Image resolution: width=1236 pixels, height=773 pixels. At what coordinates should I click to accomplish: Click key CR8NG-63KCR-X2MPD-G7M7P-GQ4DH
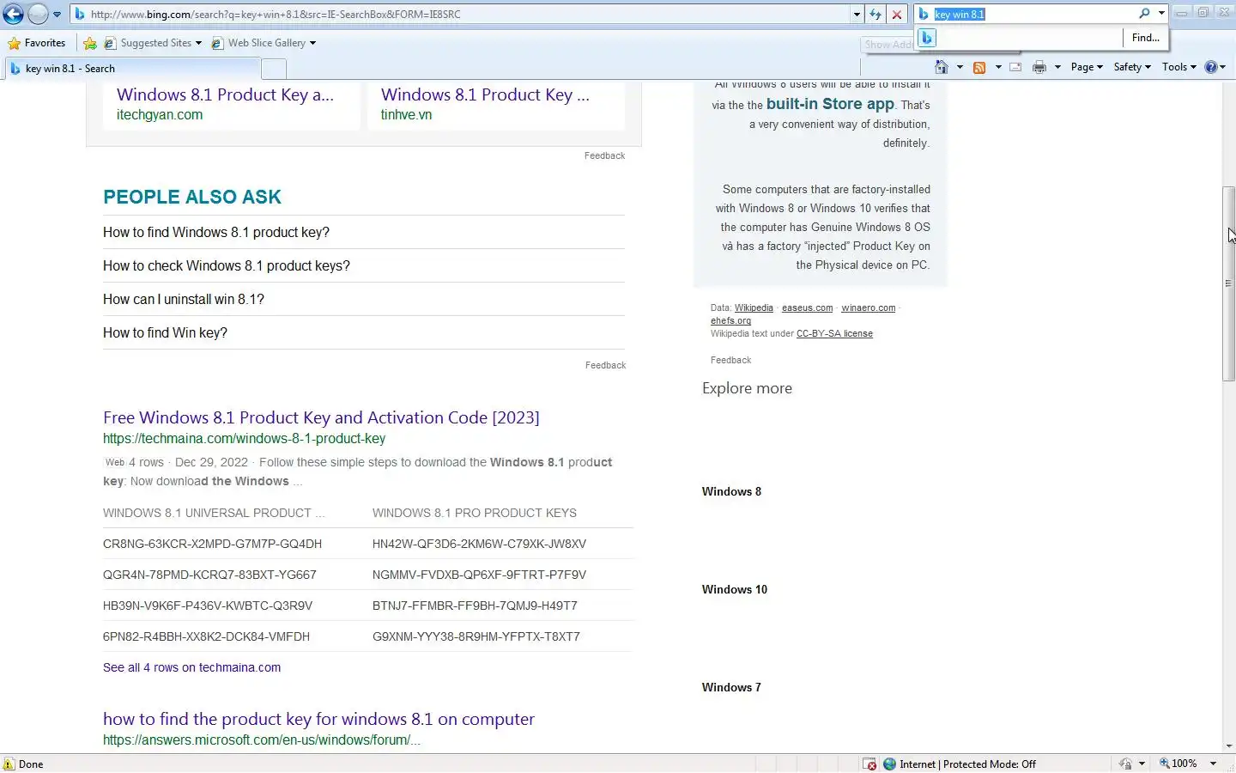(x=212, y=544)
